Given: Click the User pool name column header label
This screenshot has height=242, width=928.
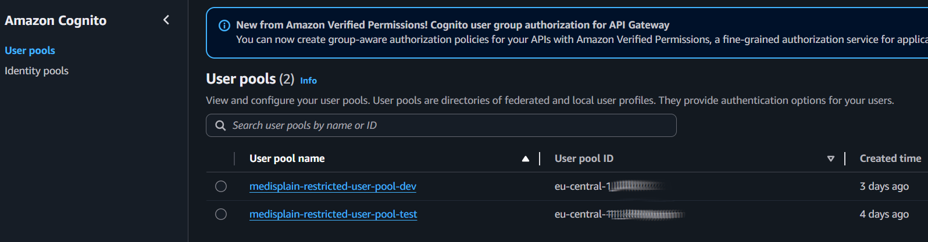Looking at the screenshot, I should (x=287, y=158).
